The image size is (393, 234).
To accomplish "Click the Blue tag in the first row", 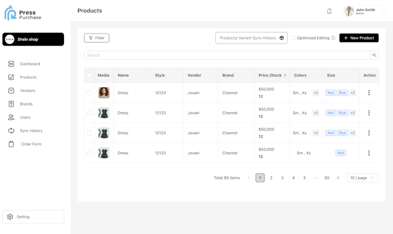I will (x=342, y=93).
